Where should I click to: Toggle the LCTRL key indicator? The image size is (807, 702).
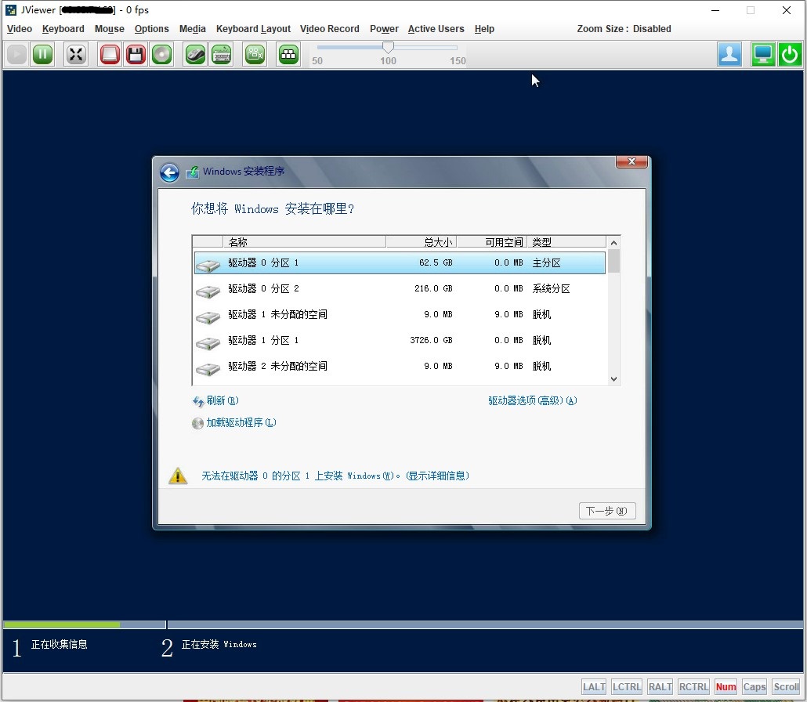pyautogui.click(x=626, y=687)
